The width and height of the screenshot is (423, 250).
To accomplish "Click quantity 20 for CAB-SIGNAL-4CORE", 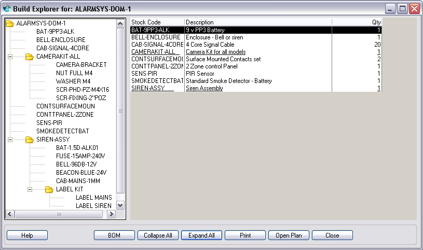I will (377, 45).
